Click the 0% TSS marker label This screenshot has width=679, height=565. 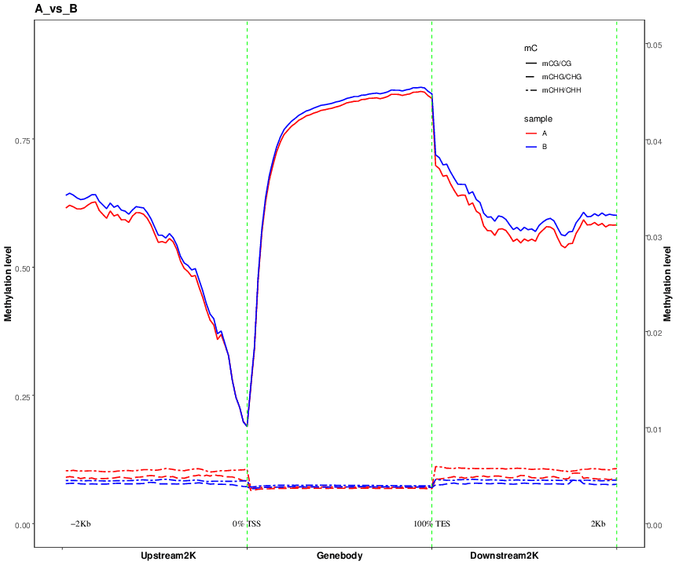(247, 524)
